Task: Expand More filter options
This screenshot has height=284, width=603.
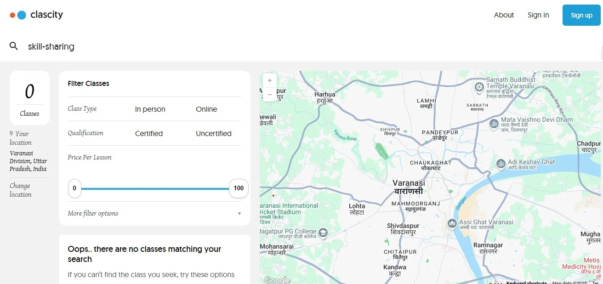Action: coord(93,213)
